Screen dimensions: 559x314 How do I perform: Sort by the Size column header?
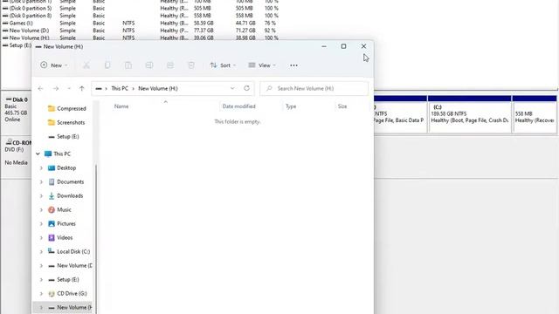click(x=342, y=106)
